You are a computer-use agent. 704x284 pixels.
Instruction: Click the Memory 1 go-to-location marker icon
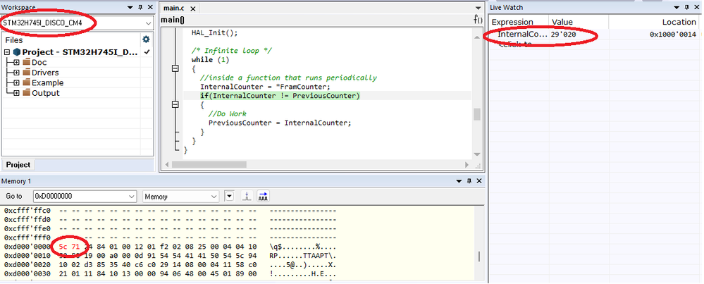point(247,197)
